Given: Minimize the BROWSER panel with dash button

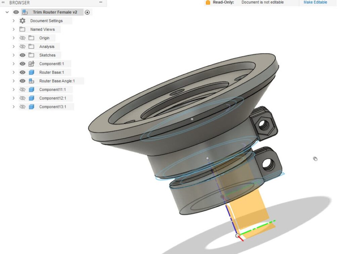Looking at the screenshot, I should 101,2.
